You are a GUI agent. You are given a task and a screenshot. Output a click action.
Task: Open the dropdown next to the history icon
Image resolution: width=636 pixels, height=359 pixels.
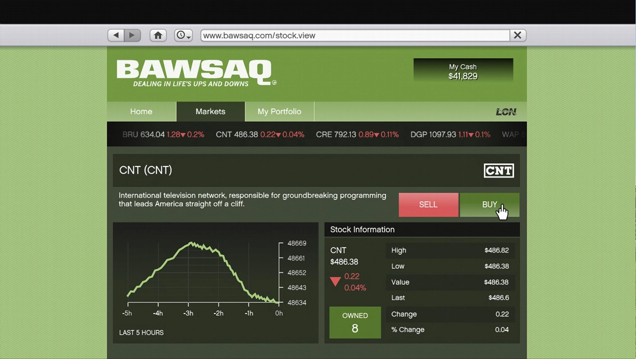(x=189, y=38)
